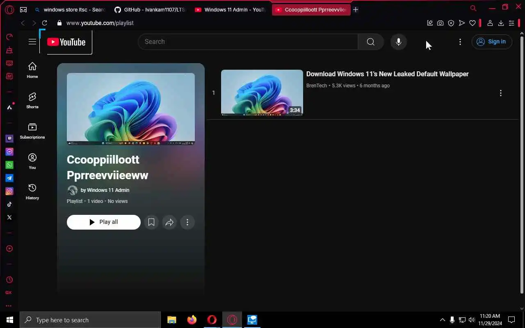Open the Twitch sidebar panel
The image size is (525, 328).
coord(9,139)
